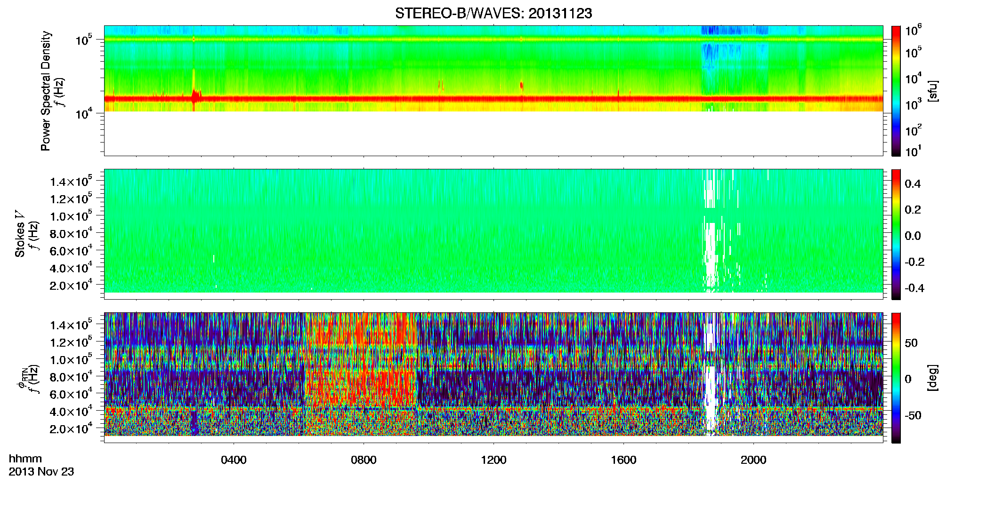Click the 2.0×10^4 y-tick of the Stokes V panel

(71, 285)
